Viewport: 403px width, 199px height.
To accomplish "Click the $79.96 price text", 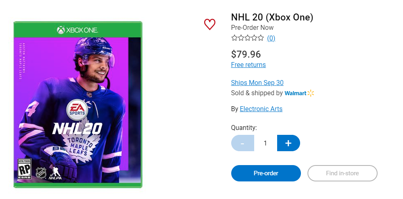I will [x=246, y=54].
